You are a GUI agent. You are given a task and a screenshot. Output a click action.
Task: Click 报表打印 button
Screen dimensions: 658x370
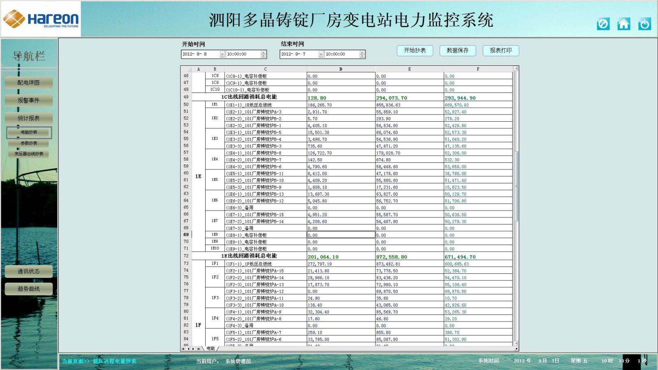click(500, 51)
